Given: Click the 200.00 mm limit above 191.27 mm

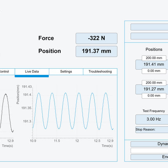Looking at the screenshot, I should [x=154, y=83].
